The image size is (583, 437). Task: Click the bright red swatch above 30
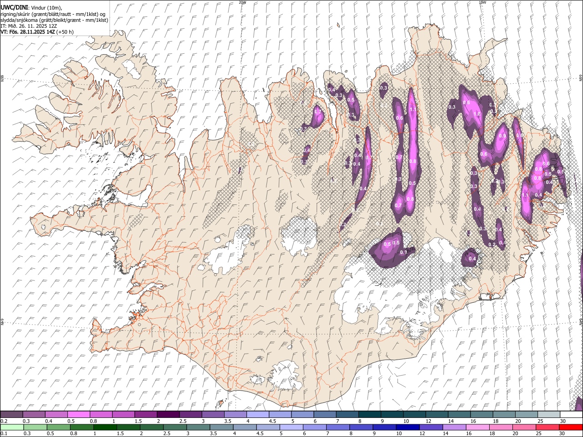pos(571,427)
